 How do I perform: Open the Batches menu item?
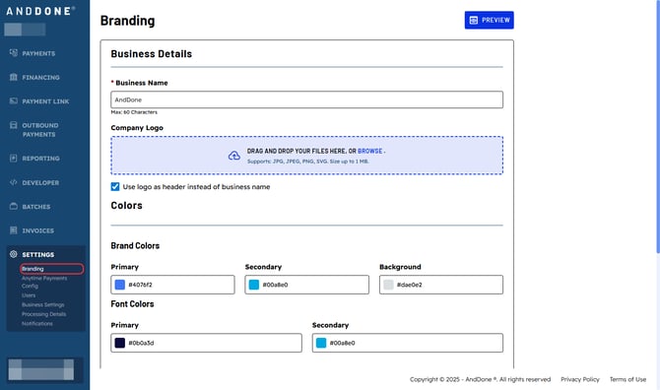tap(36, 207)
